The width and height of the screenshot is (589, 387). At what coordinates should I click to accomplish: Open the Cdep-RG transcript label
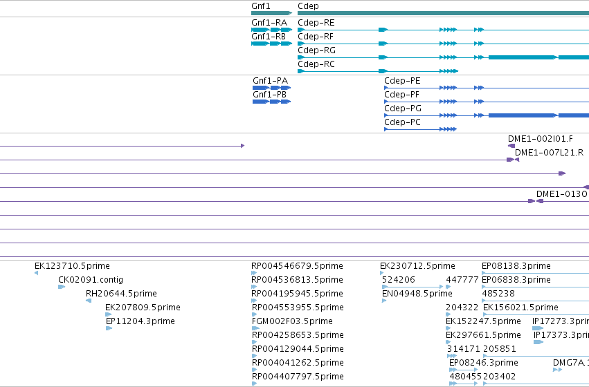coord(317,50)
